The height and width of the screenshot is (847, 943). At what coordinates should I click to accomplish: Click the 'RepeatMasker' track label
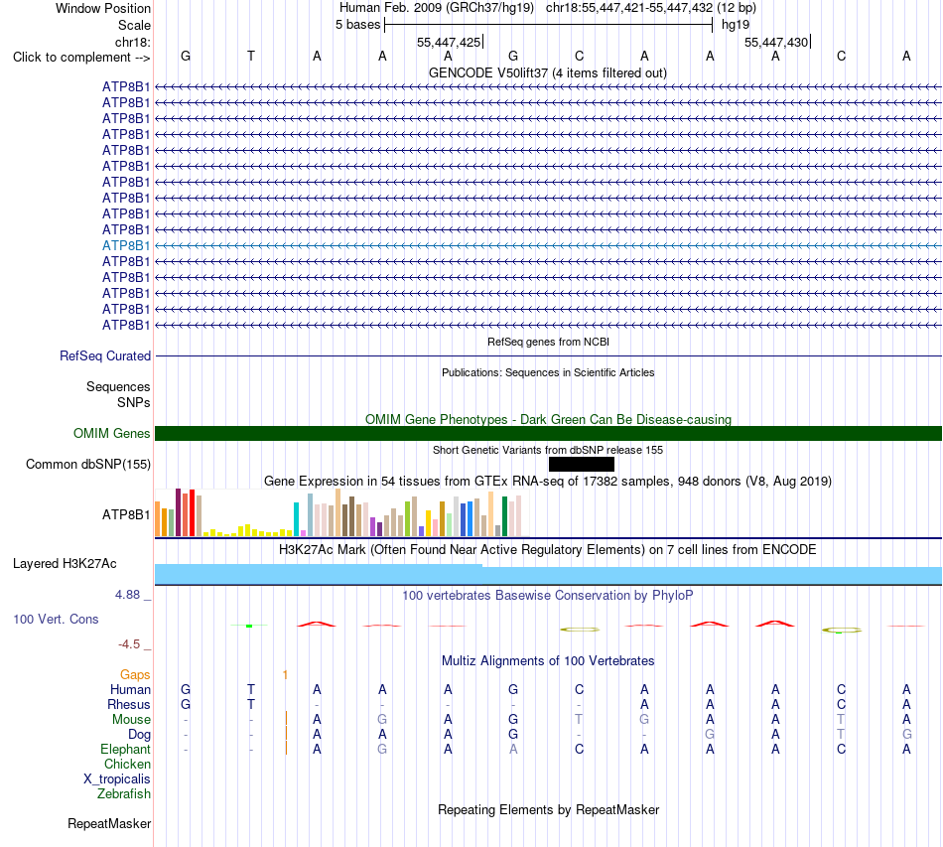(109, 824)
